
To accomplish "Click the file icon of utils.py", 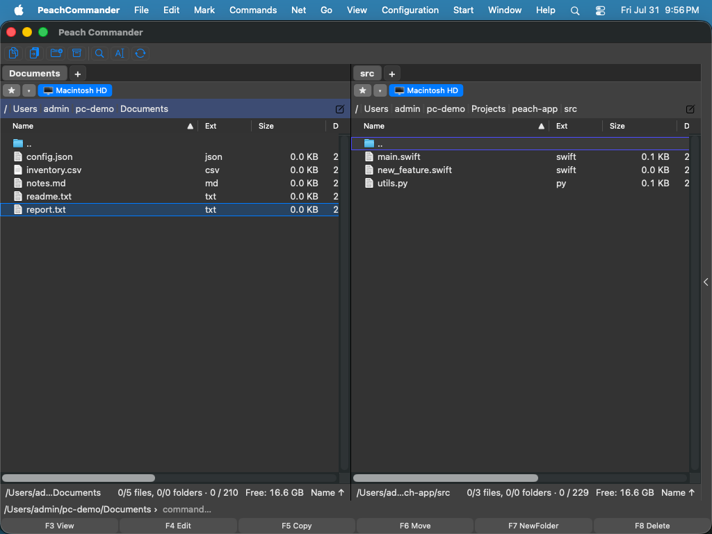I will coord(369,183).
